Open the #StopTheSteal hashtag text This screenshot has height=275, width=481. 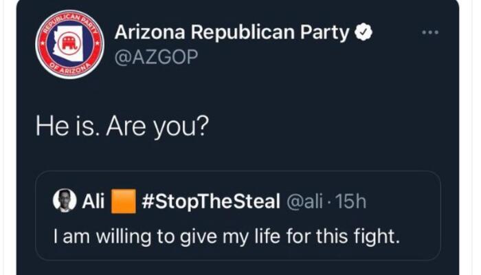coord(209,201)
